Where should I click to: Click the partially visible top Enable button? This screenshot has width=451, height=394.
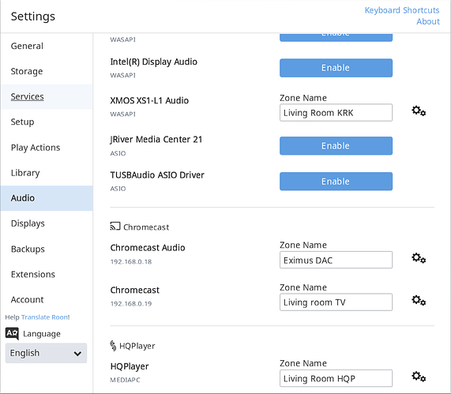tap(336, 37)
